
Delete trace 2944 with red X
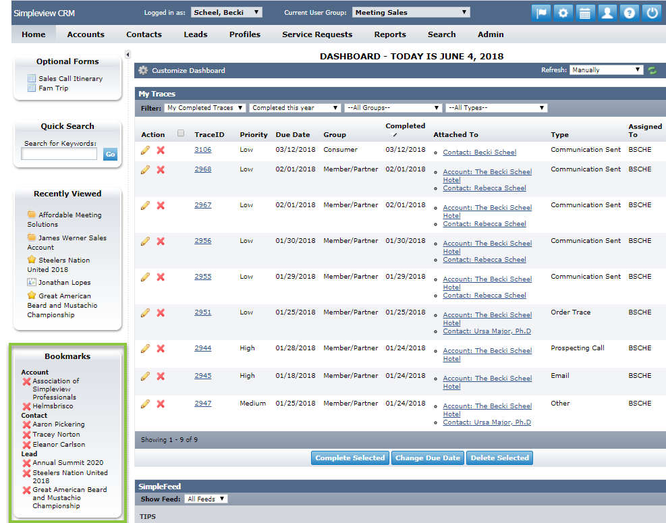tap(161, 348)
